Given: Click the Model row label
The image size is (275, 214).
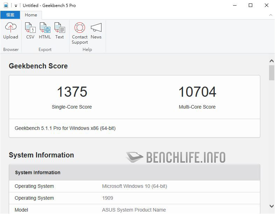Looking at the screenshot, I should pyautogui.click(x=21, y=210).
